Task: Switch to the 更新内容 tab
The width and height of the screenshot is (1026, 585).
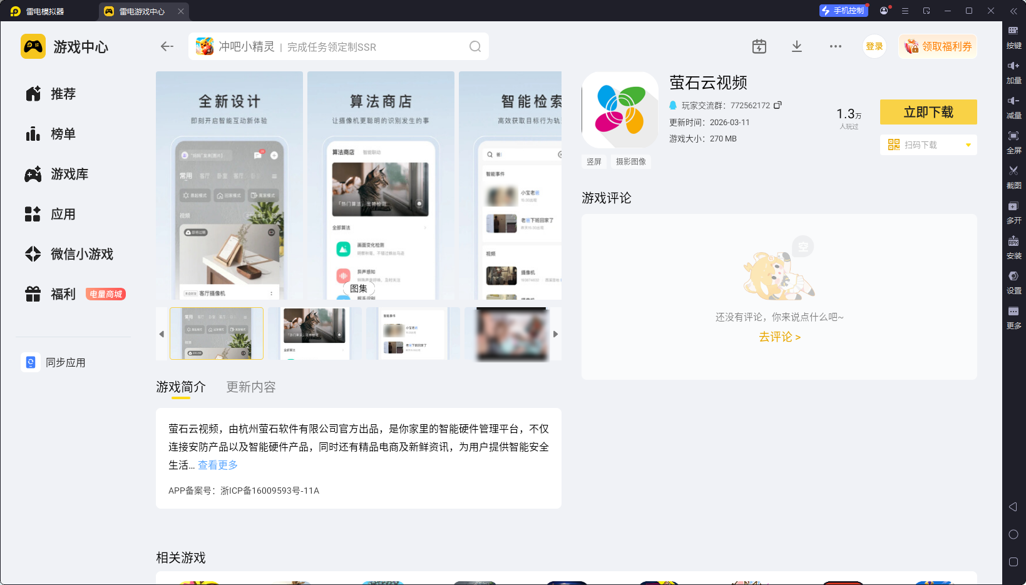Action: tap(251, 387)
